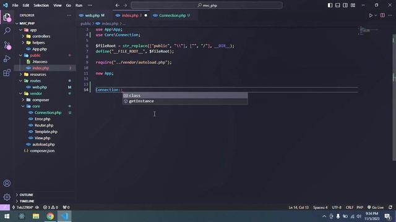
Task: Toggle the primary side bar
Action: 330,6
